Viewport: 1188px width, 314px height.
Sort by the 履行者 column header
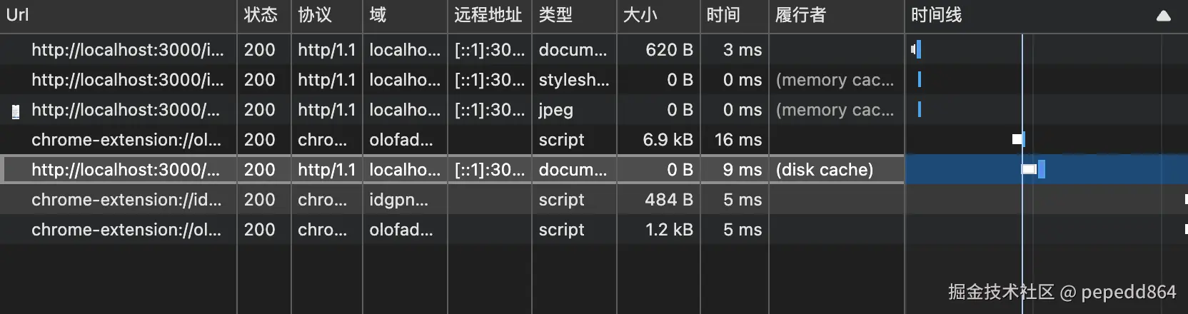(x=800, y=15)
